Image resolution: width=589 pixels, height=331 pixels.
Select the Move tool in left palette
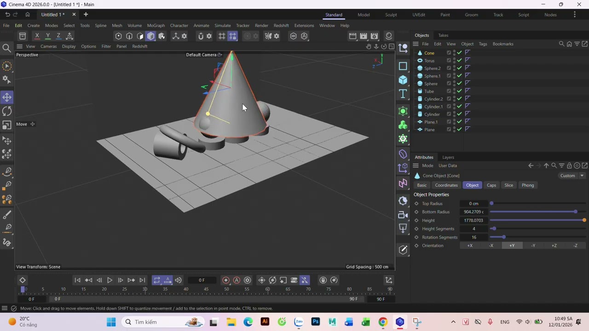(7, 97)
